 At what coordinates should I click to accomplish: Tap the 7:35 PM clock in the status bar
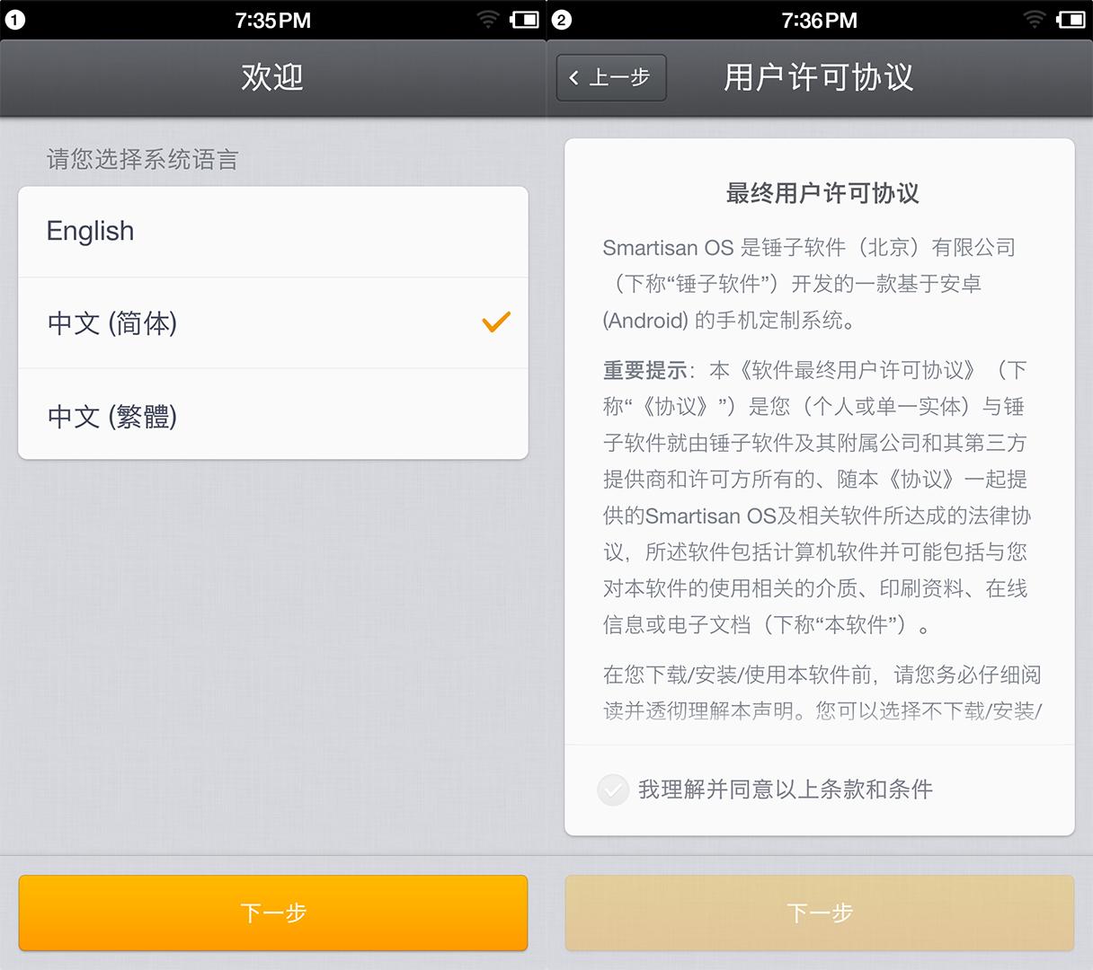pyautogui.click(x=271, y=20)
